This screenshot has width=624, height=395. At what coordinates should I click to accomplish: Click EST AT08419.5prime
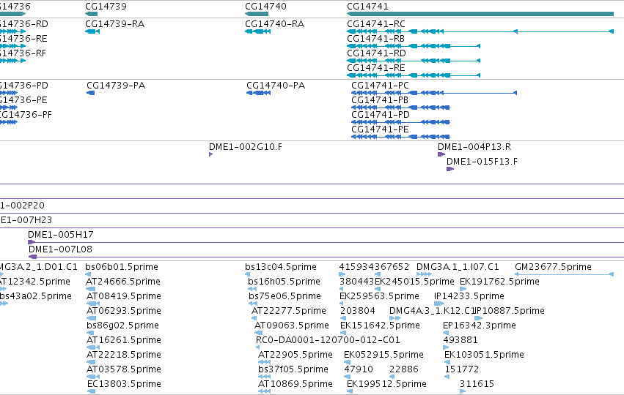[124, 296]
